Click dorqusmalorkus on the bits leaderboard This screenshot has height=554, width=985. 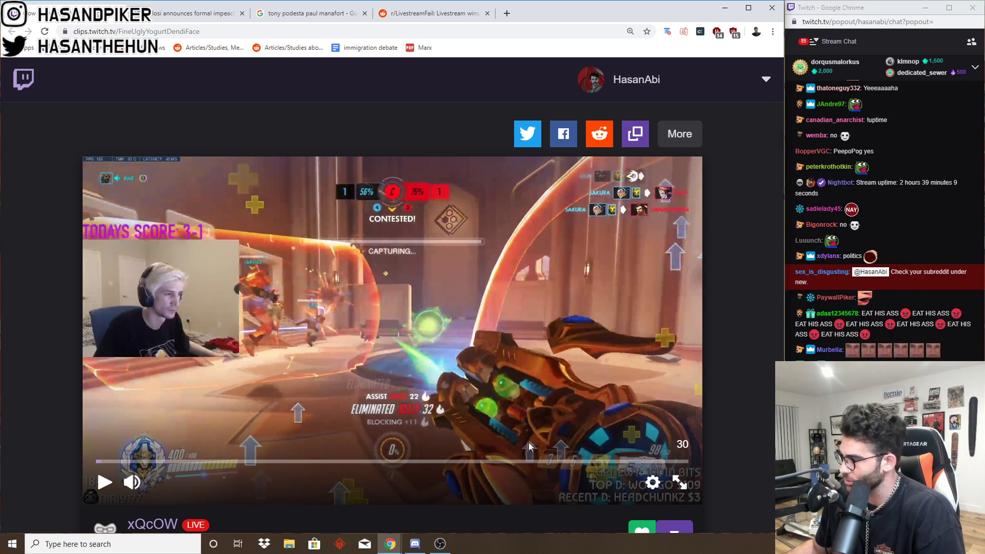coord(835,62)
